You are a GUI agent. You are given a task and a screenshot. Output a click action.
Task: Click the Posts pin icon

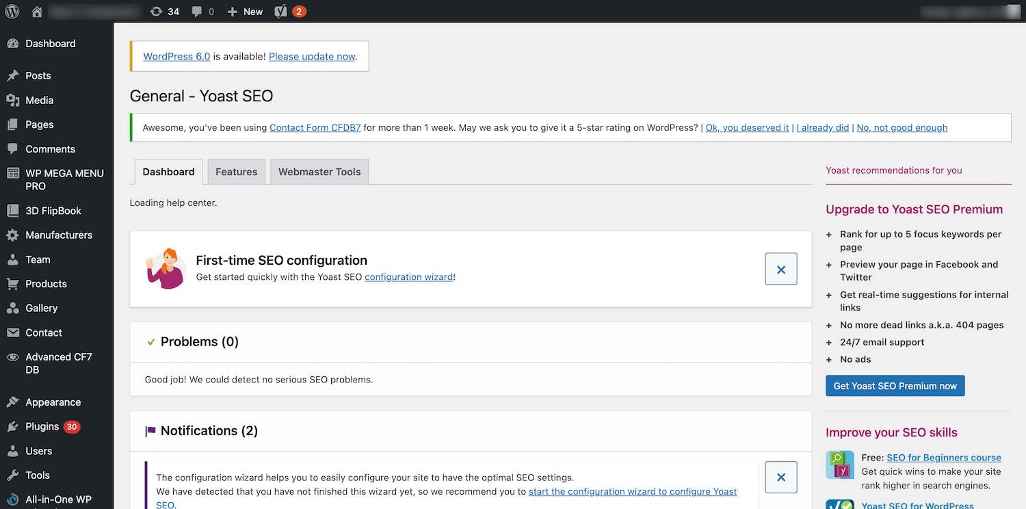[12, 76]
